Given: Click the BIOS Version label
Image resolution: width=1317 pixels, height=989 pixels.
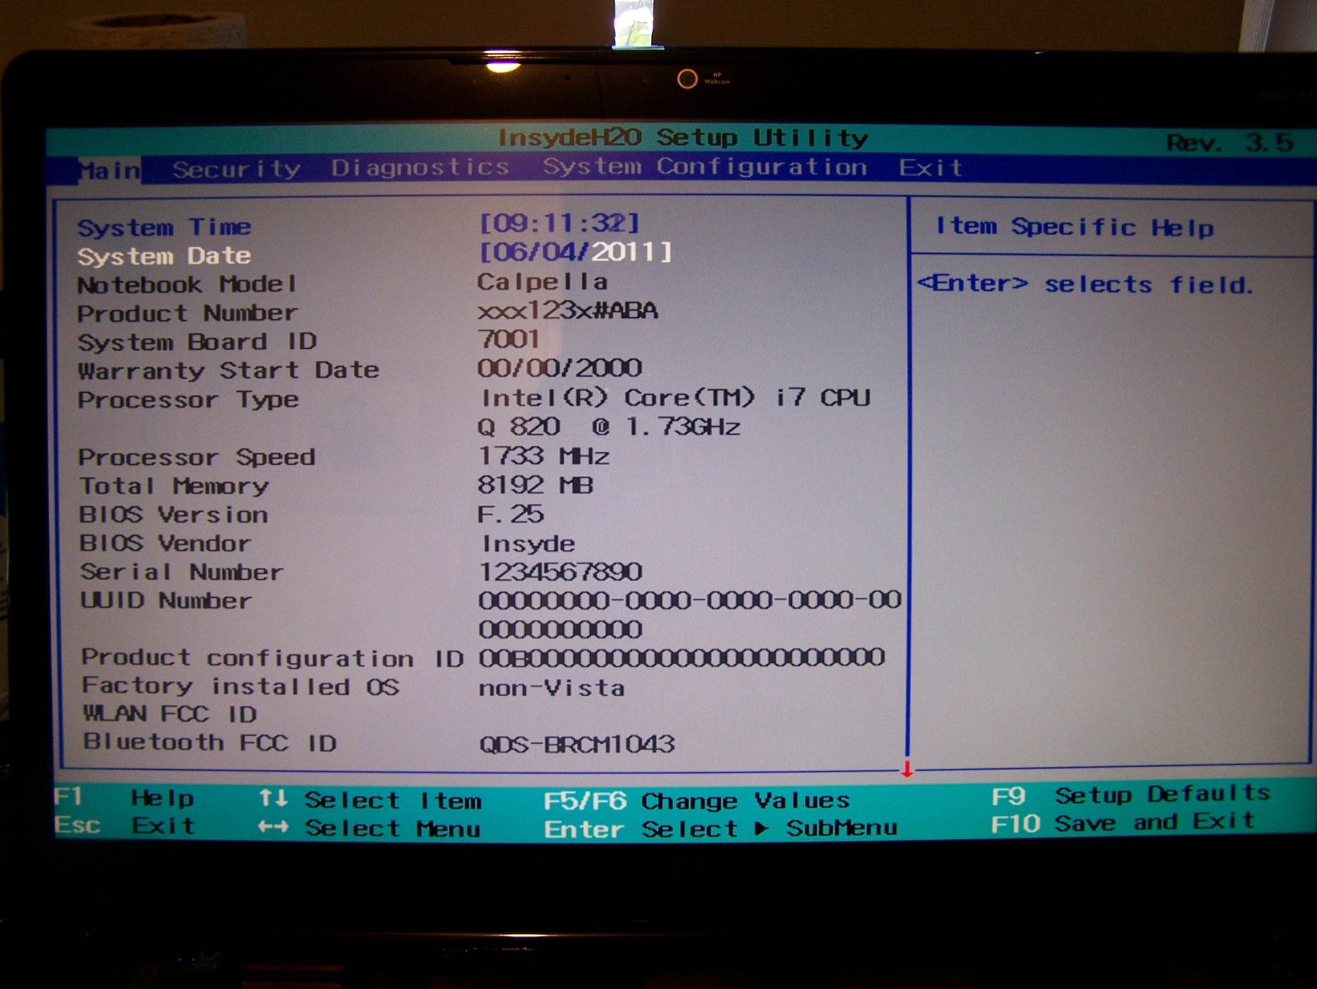Looking at the screenshot, I should pyautogui.click(x=174, y=514).
